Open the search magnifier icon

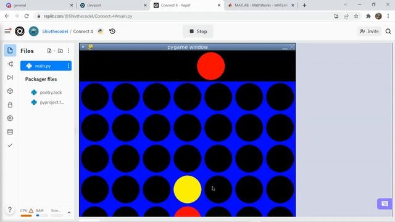coord(388,31)
